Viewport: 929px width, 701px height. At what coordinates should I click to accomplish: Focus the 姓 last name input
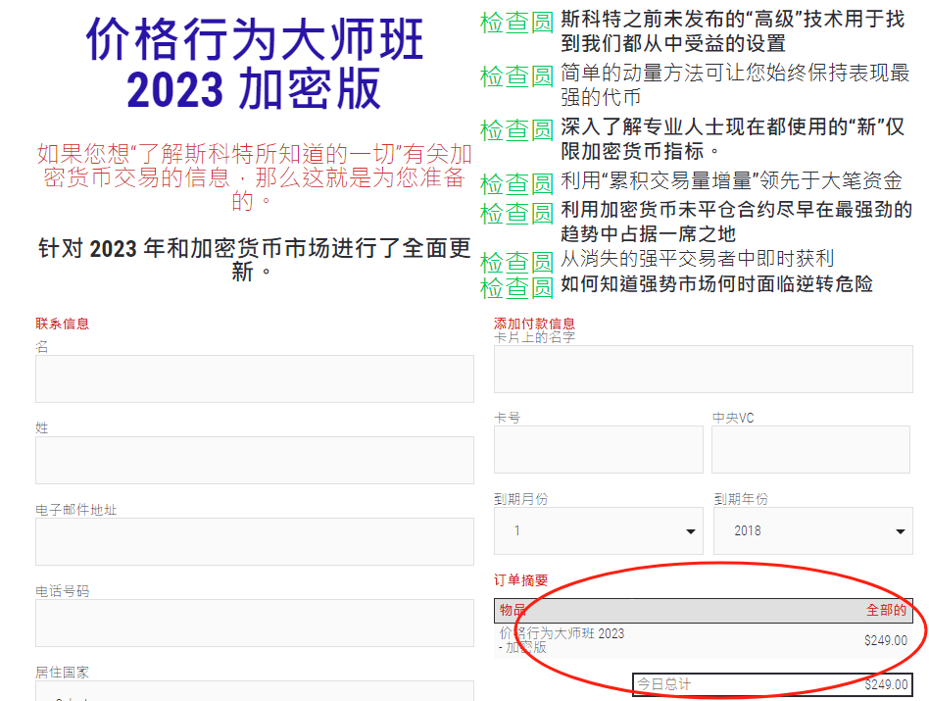coord(255,461)
